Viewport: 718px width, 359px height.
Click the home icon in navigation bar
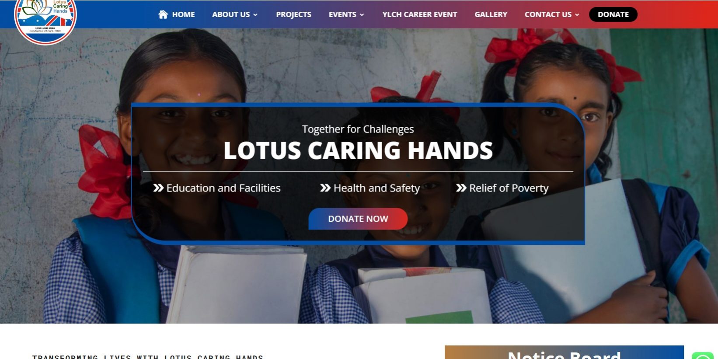(163, 14)
